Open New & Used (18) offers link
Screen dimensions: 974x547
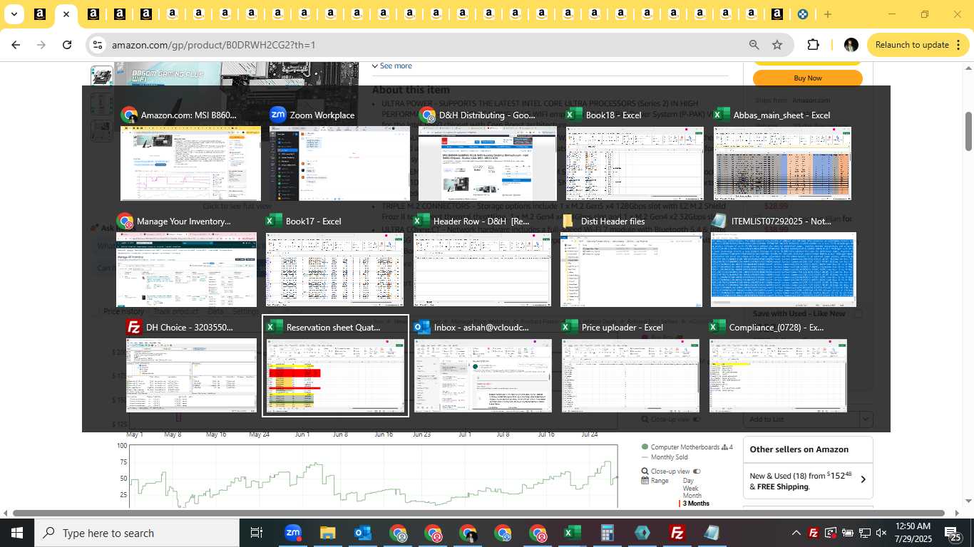click(801, 481)
